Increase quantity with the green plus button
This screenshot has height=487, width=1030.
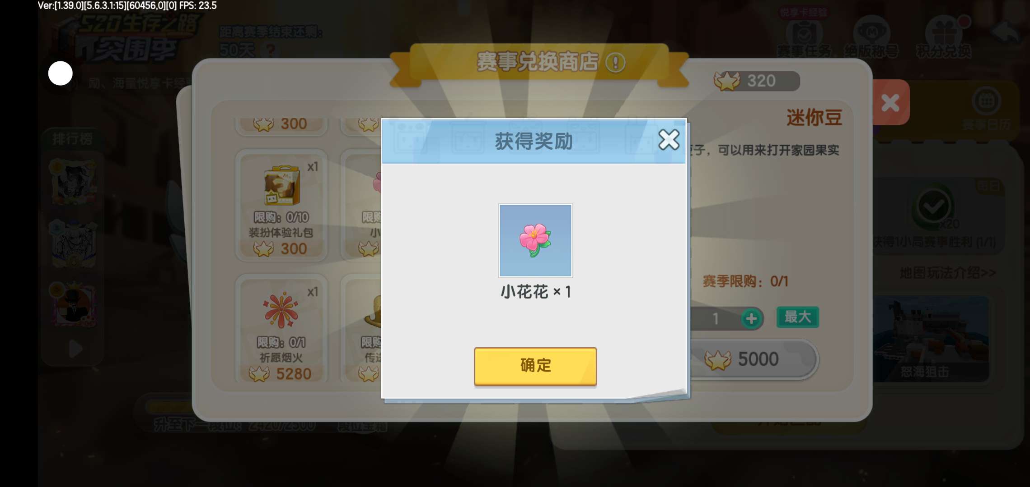(x=751, y=319)
